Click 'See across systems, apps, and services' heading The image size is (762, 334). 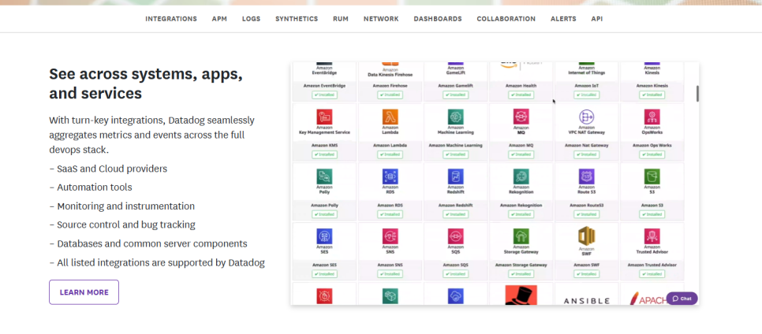[146, 83]
